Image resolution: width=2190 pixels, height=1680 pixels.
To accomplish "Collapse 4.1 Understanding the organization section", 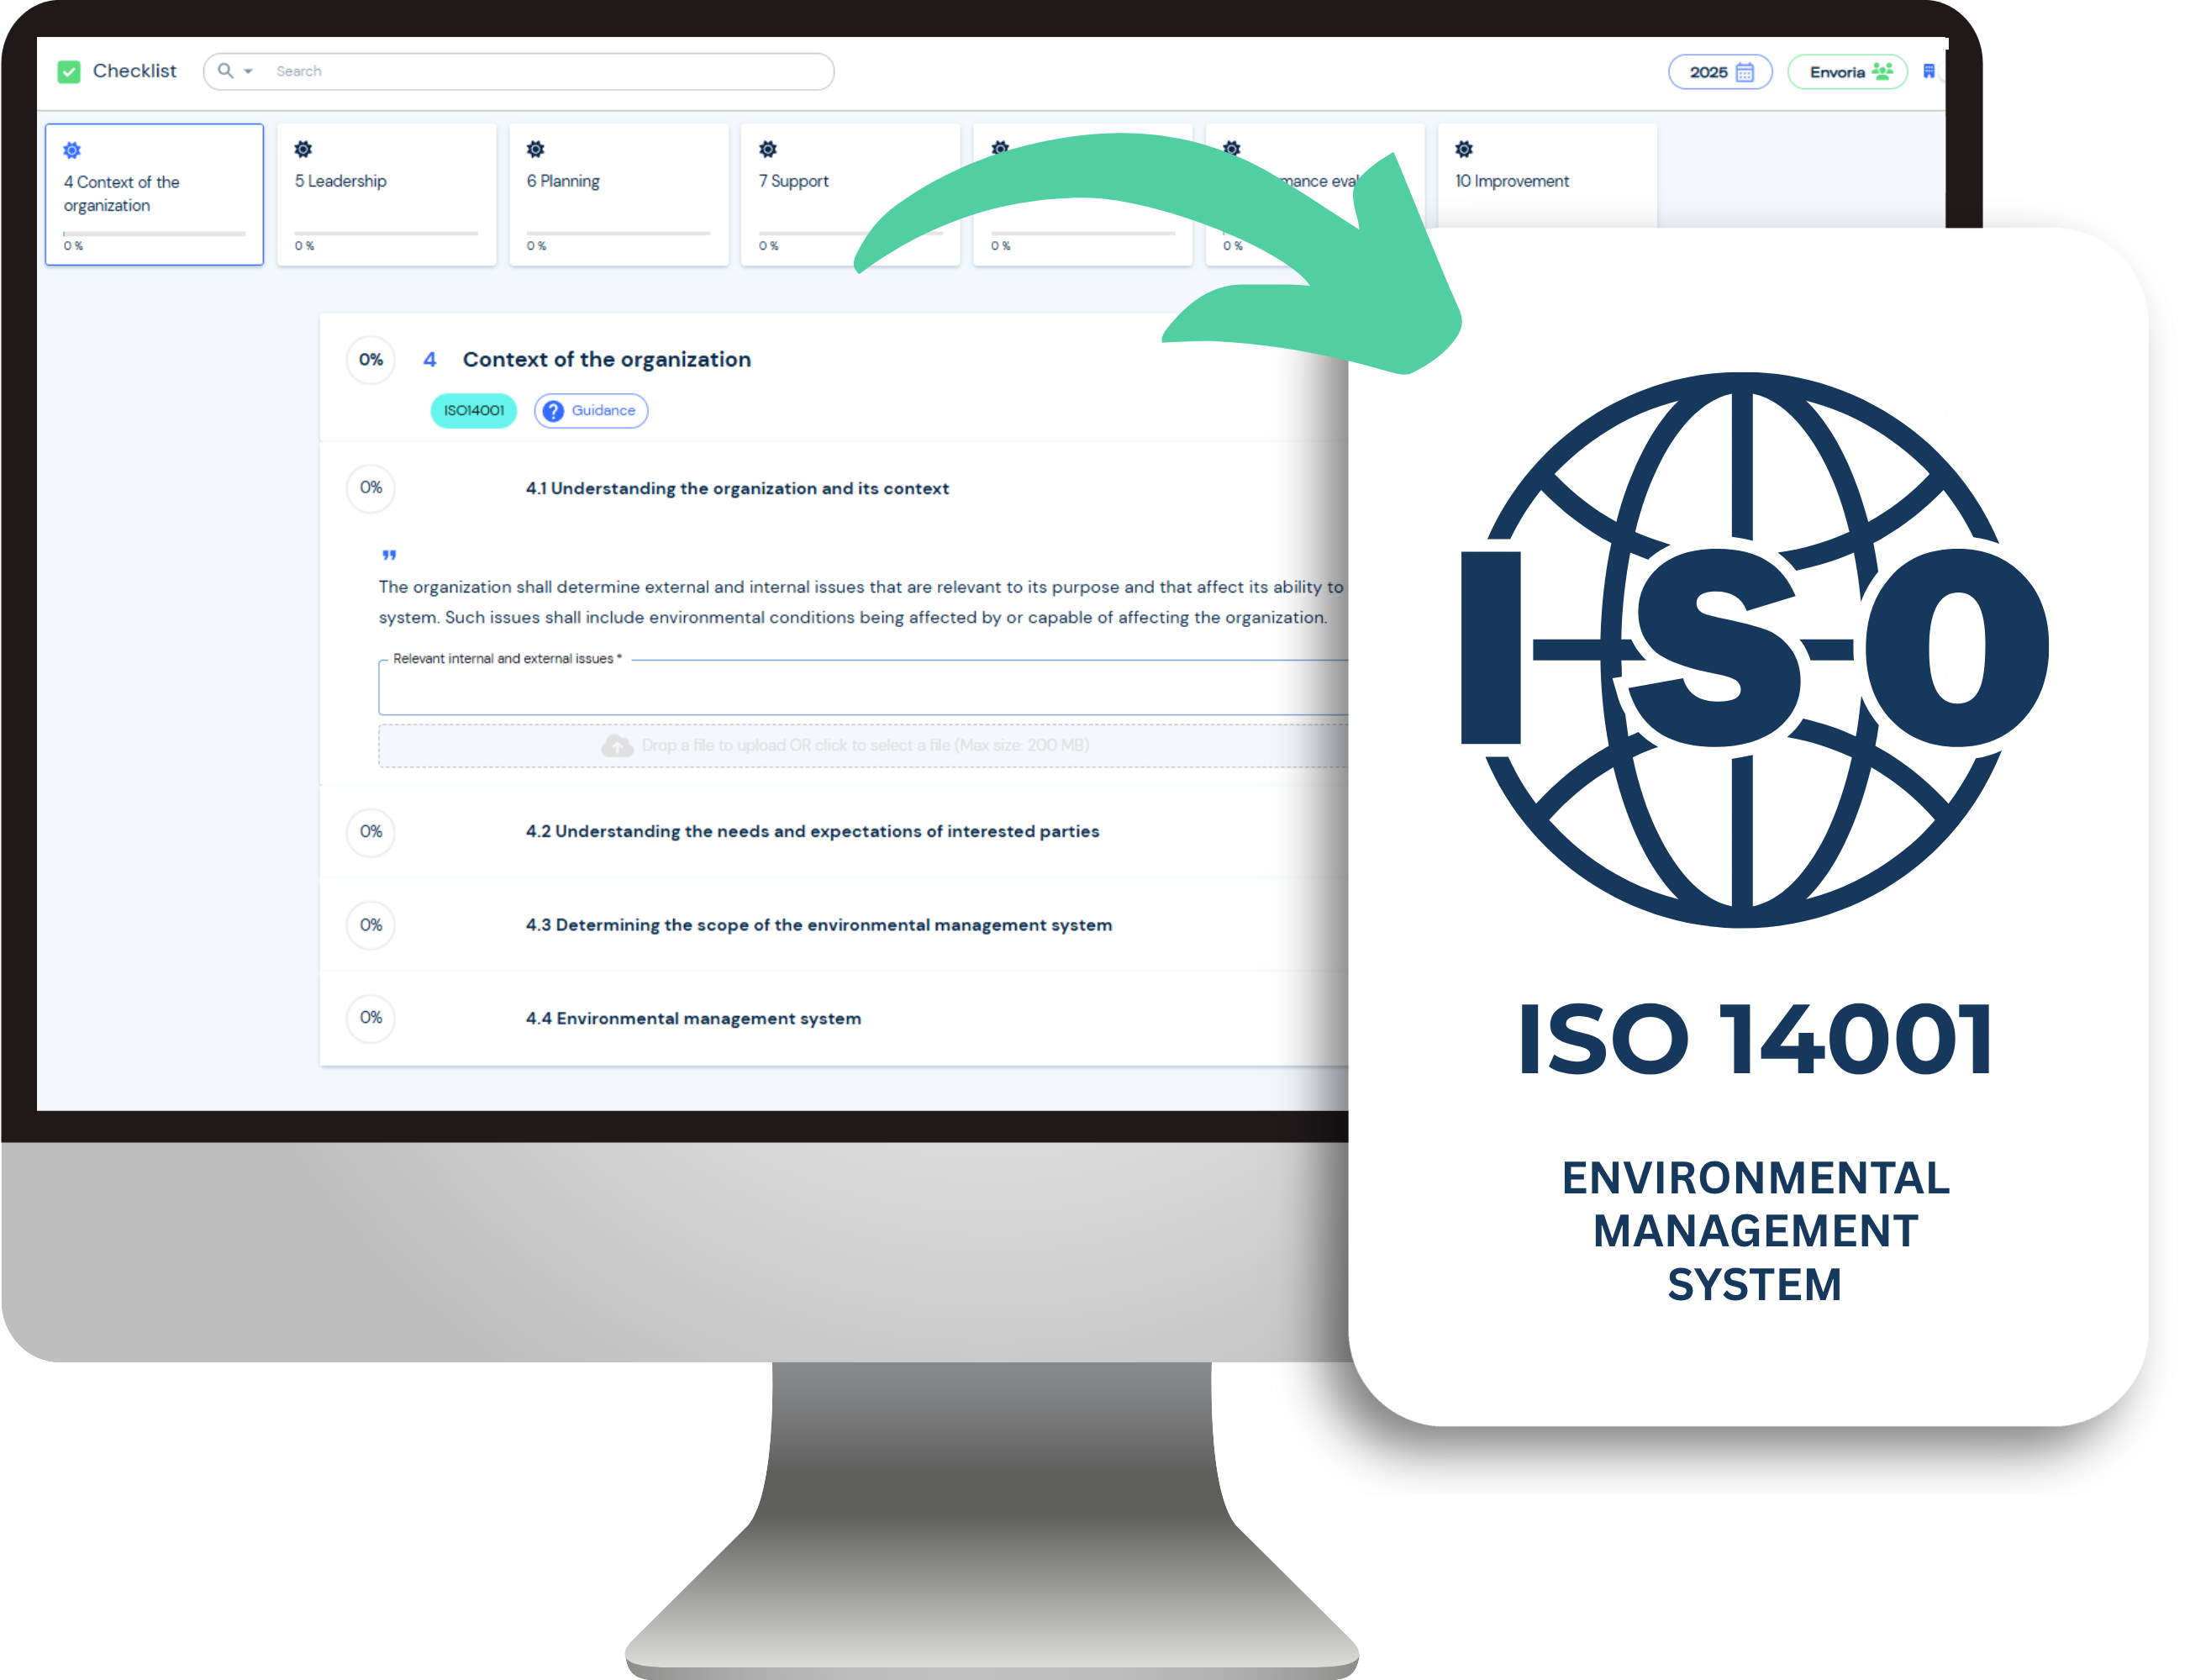I will [x=736, y=488].
